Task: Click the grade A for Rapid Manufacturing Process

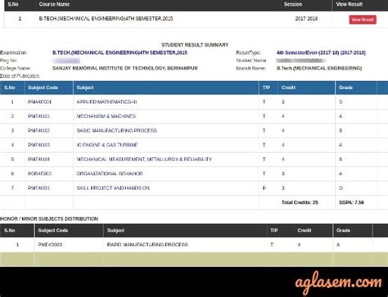Action: (x=338, y=245)
